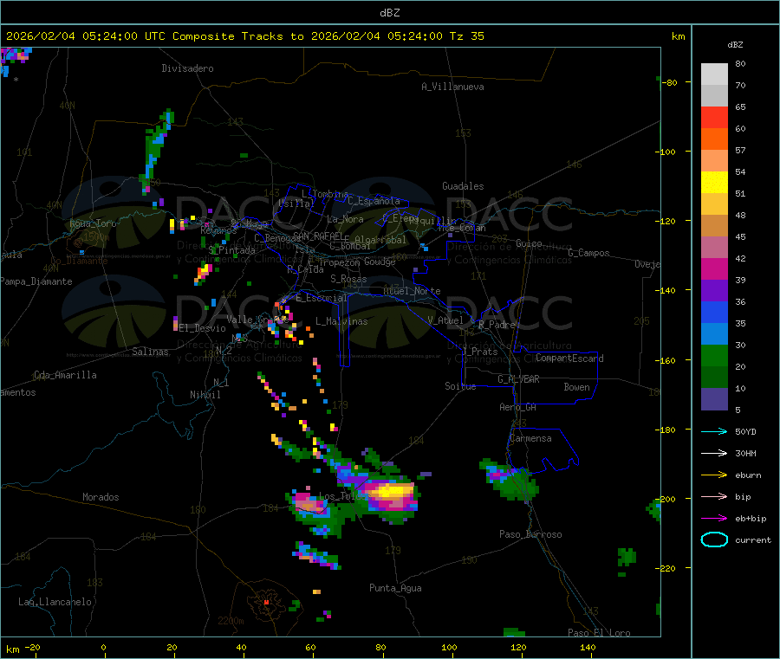Select the magenta 39-42 dBZ swatch
This screenshot has width=780, height=659.
tap(714, 268)
